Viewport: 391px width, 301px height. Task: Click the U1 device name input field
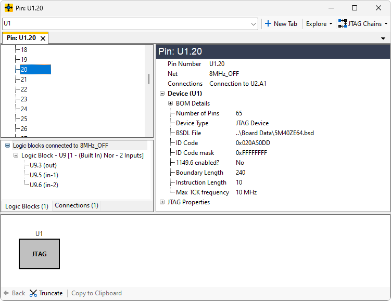[x=125, y=24]
